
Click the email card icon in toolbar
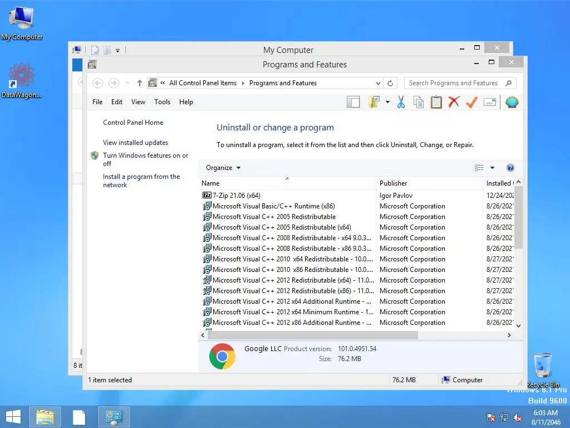[x=490, y=103]
